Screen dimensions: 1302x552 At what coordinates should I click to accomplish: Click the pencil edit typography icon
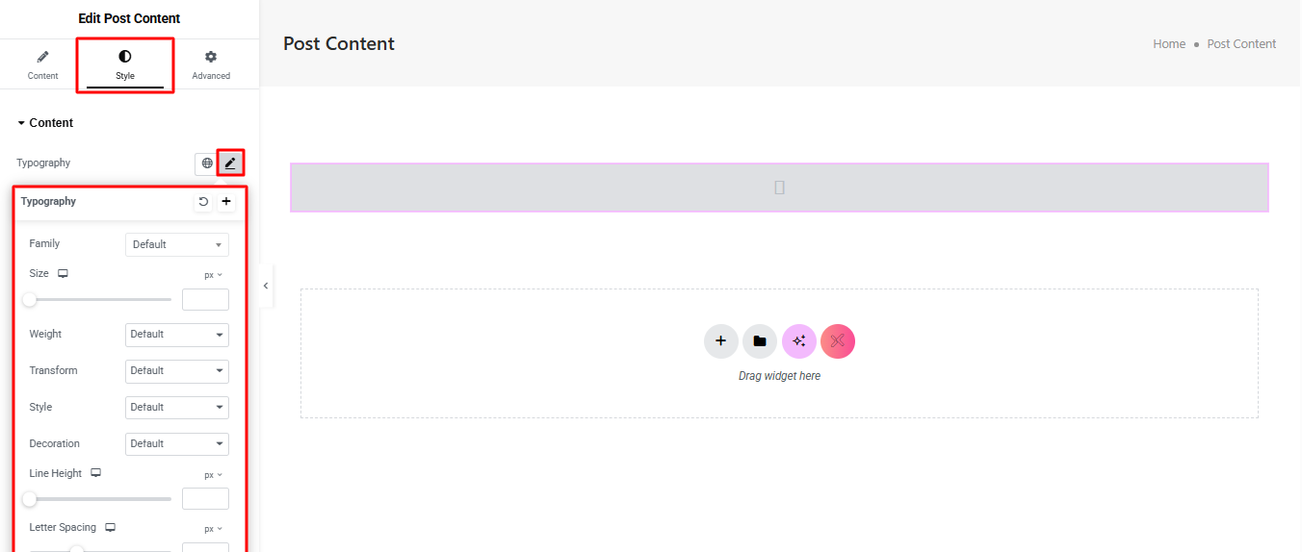[x=230, y=163]
